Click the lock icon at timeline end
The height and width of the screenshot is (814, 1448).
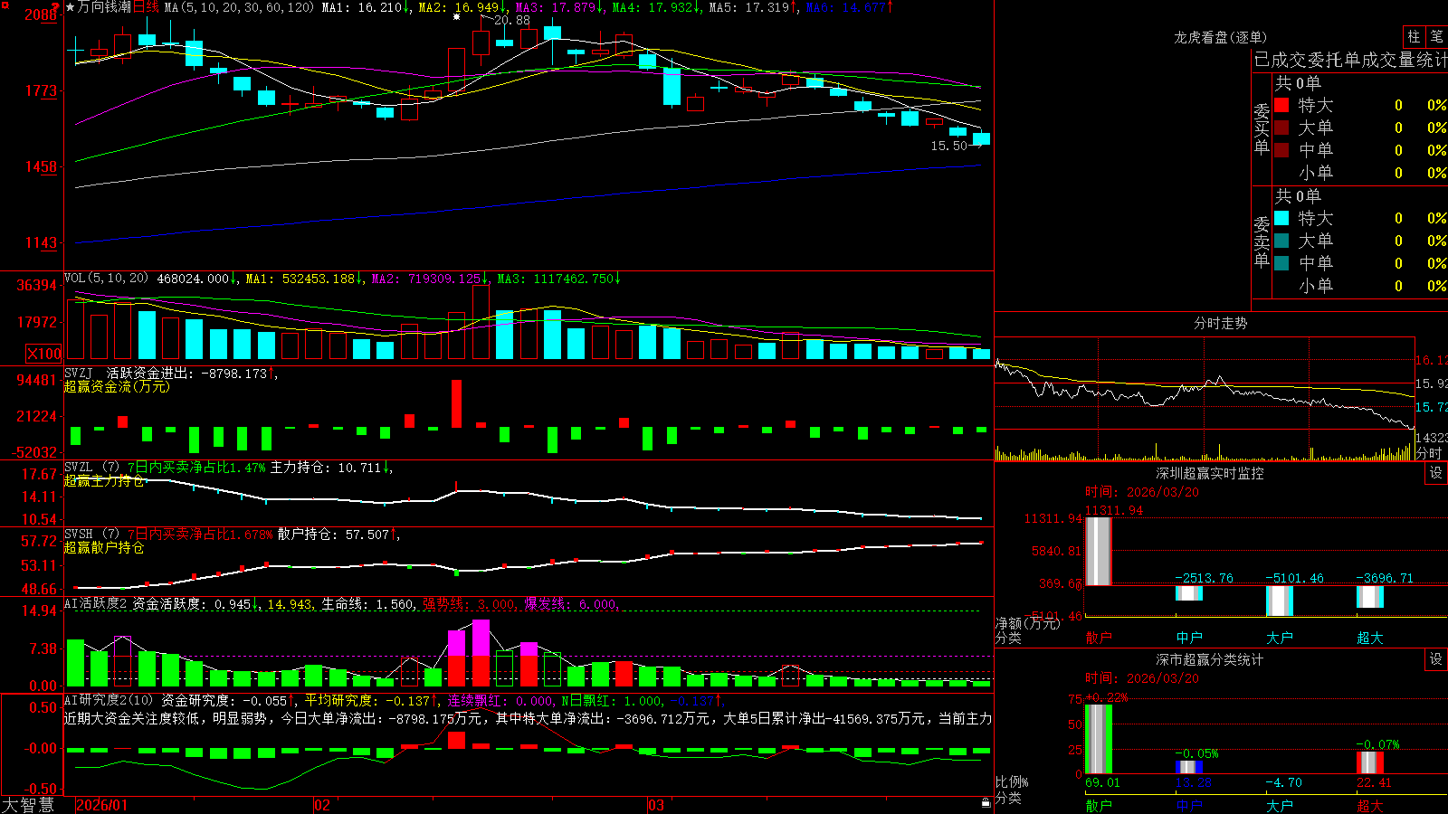986,803
